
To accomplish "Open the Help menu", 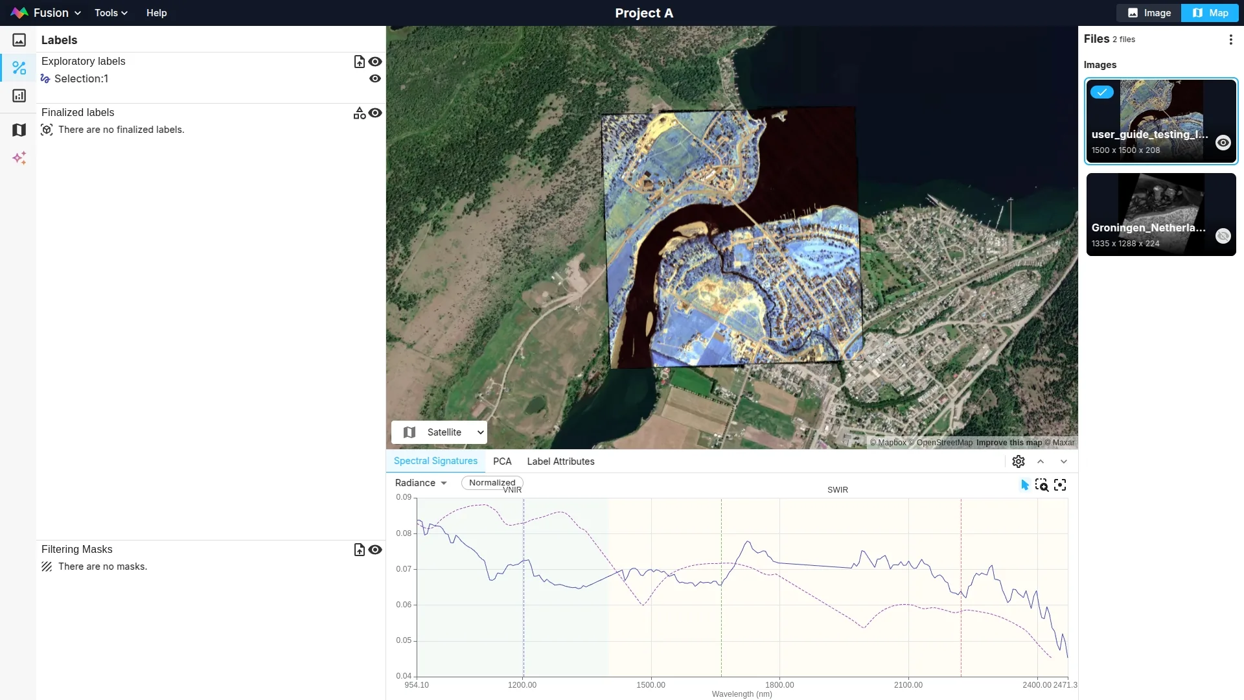I will click(156, 13).
